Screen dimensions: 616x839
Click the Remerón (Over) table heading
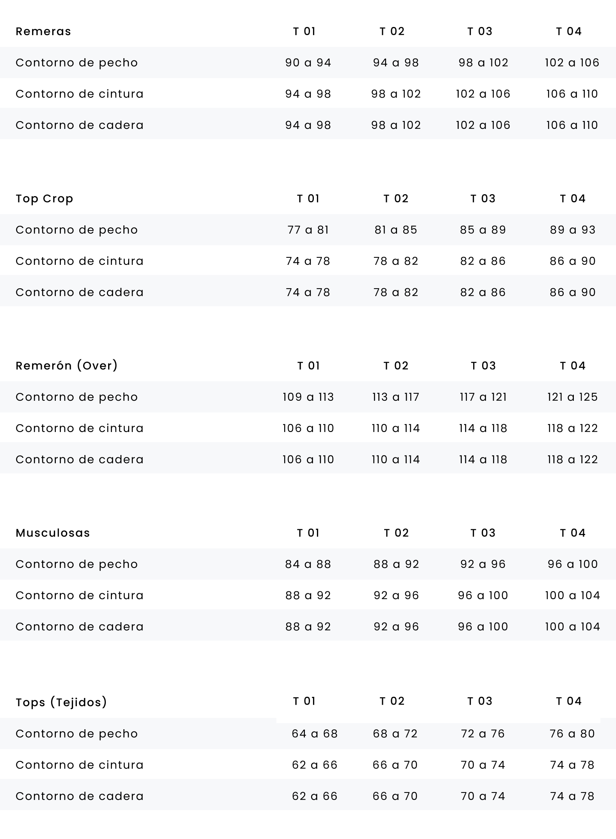pos(66,366)
